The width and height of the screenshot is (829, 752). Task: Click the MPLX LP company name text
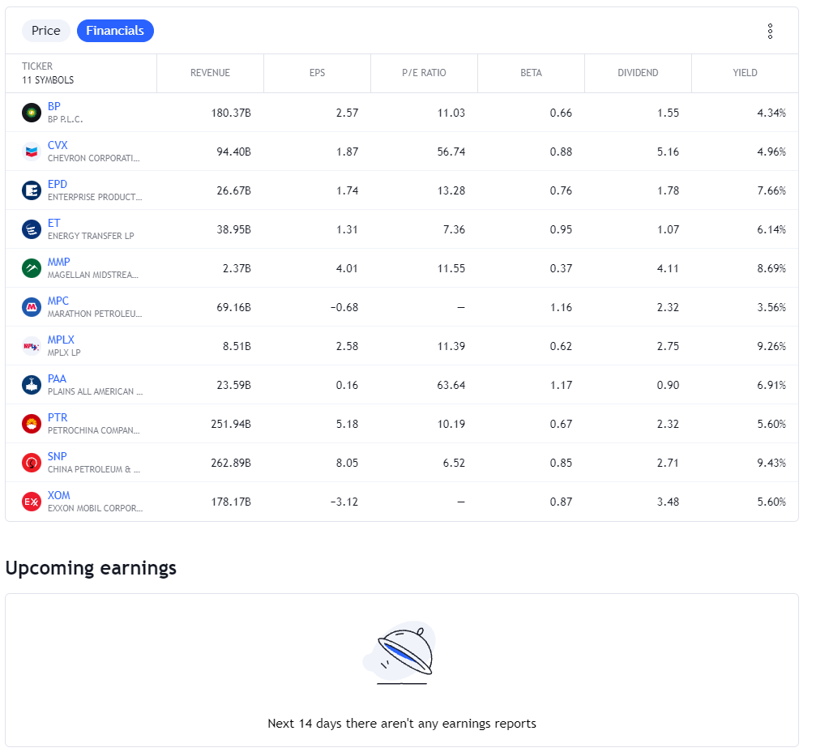(64, 352)
